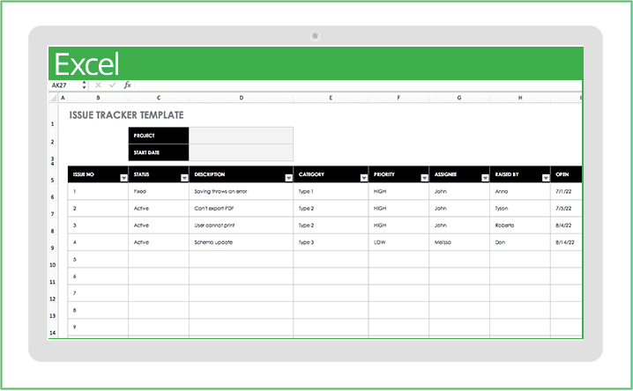Open the ISSUE NO filter dropdown

coord(123,178)
